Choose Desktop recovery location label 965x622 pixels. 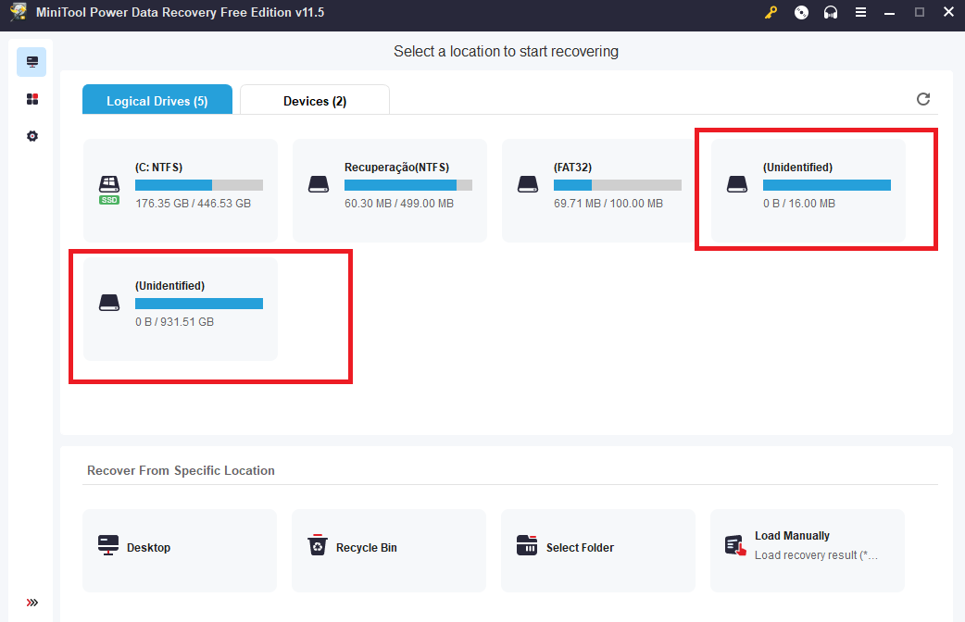tap(148, 548)
